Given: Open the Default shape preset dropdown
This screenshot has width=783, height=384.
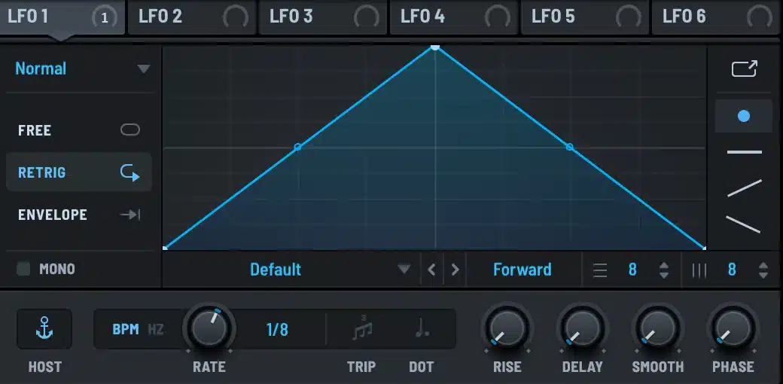Looking at the screenshot, I should click(291, 270).
